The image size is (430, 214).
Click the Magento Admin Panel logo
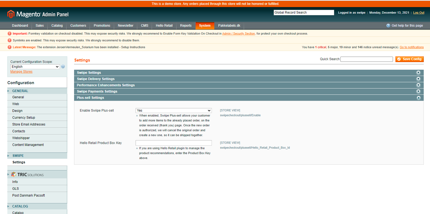38,14
